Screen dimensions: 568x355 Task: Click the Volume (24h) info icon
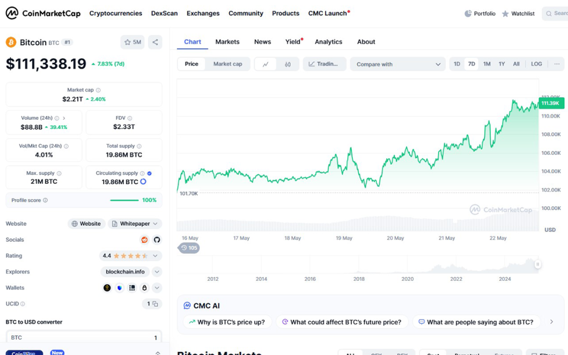click(57, 118)
